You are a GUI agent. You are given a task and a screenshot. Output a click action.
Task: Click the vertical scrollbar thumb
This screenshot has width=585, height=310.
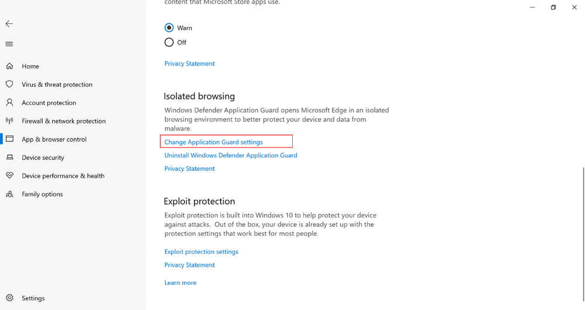[x=583, y=234]
